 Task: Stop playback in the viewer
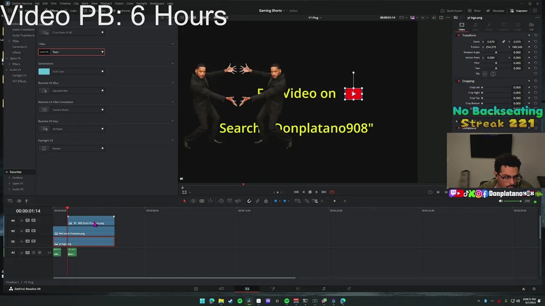(310, 192)
